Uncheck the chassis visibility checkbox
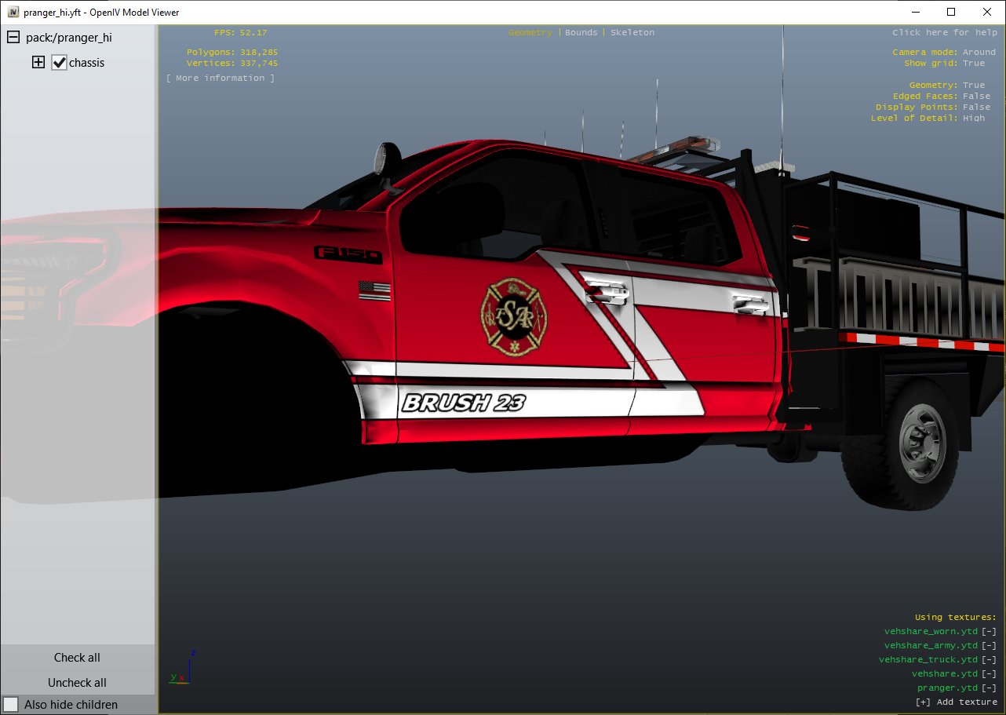Viewport: 1006px width, 715px height. click(x=60, y=62)
